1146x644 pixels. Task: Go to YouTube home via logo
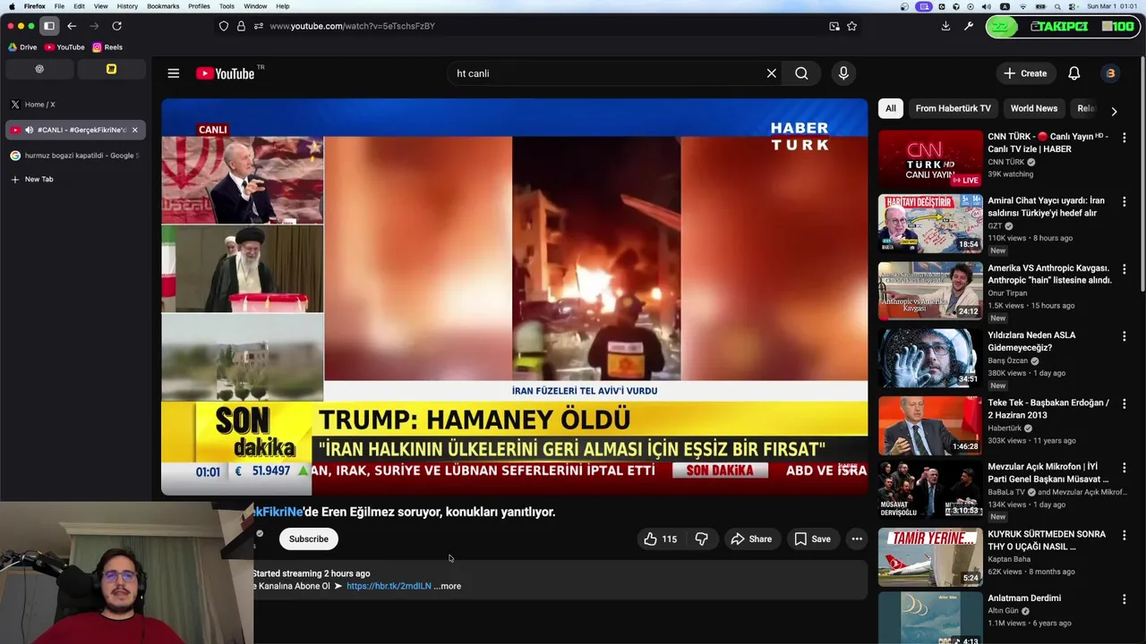226,73
